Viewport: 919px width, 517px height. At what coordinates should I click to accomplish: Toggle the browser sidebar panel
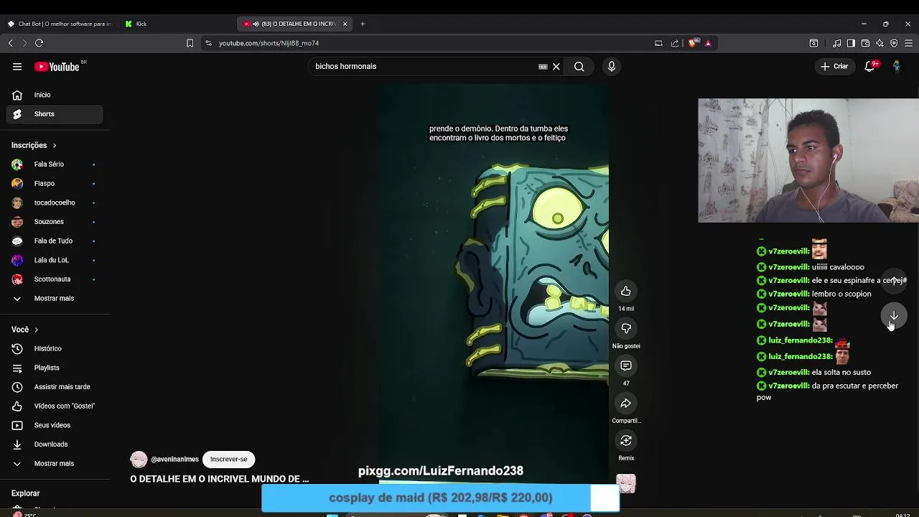[x=851, y=43]
